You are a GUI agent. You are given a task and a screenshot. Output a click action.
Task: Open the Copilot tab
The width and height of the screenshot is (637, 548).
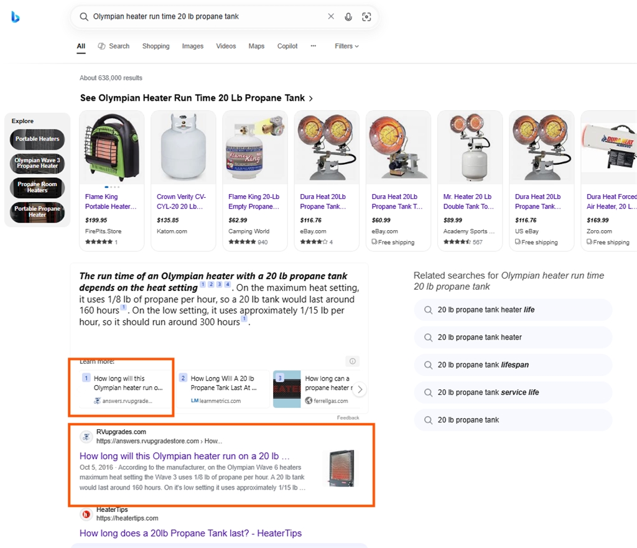(287, 46)
